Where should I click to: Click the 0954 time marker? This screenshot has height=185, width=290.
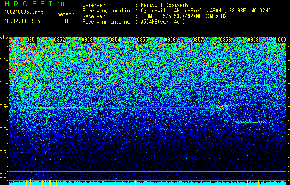[x=115, y=40]
